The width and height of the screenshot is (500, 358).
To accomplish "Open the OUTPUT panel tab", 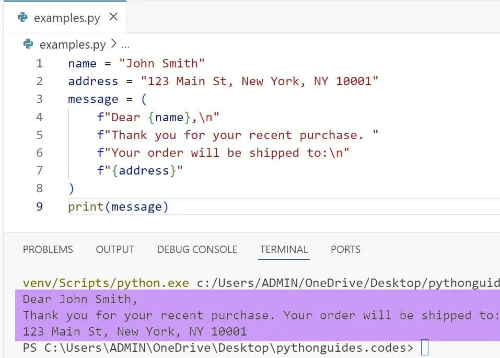I will 115,249.
